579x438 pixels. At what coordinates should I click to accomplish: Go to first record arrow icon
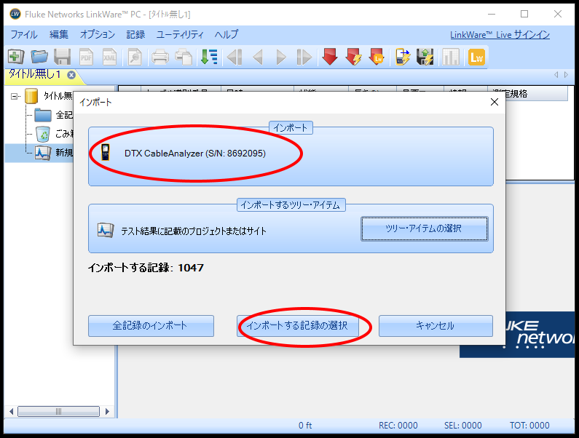click(x=234, y=57)
